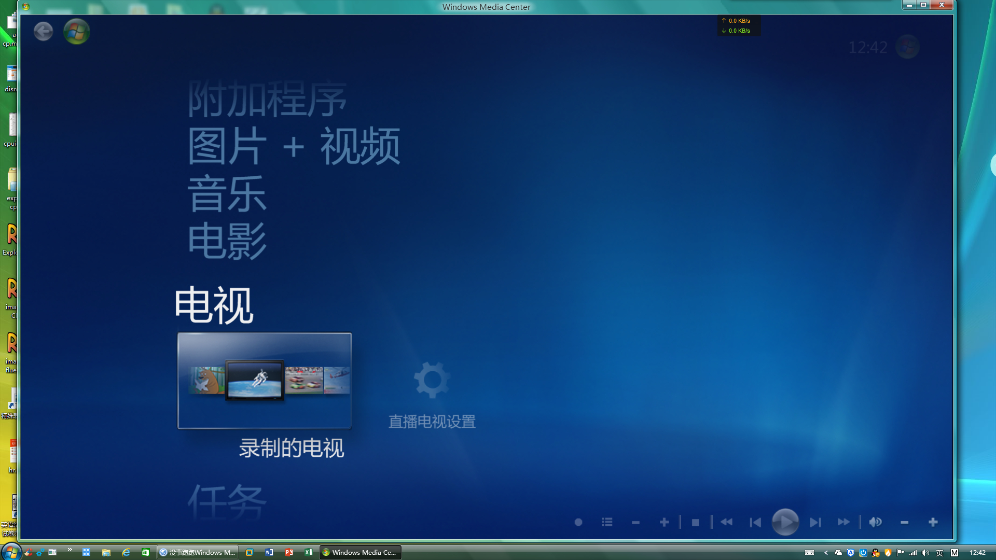Open Action Center flag icon
Screen dimensions: 996x560
click(901, 553)
